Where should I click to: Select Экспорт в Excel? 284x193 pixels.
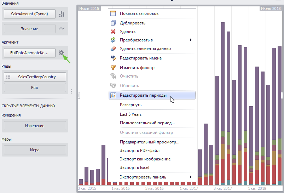(152, 168)
